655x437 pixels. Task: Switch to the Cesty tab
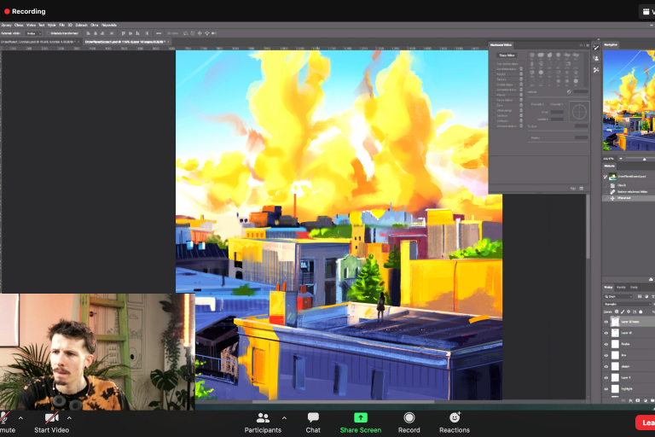634,288
